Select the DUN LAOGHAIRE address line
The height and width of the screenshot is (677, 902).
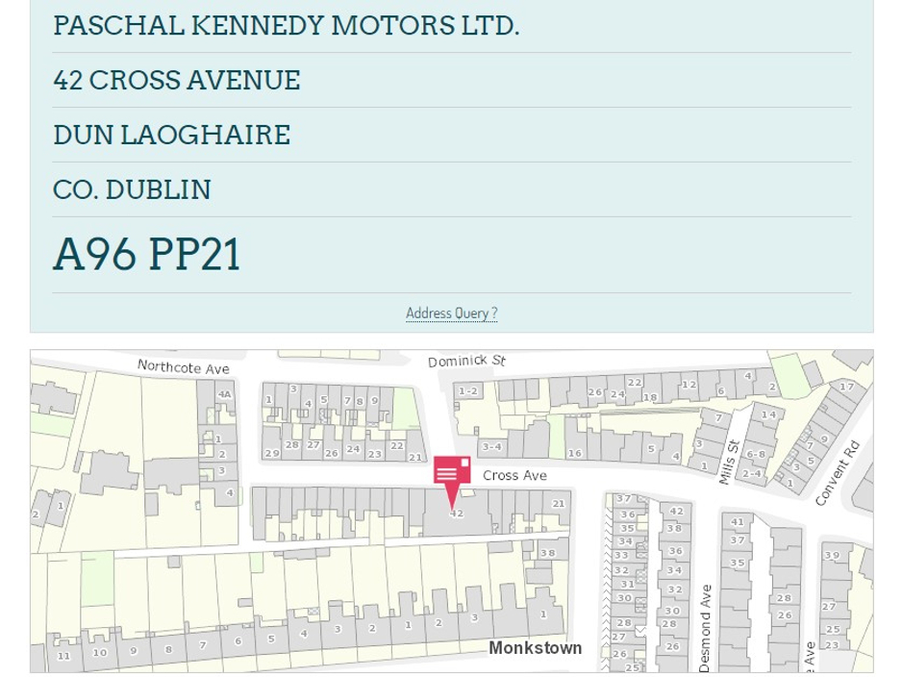point(172,135)
